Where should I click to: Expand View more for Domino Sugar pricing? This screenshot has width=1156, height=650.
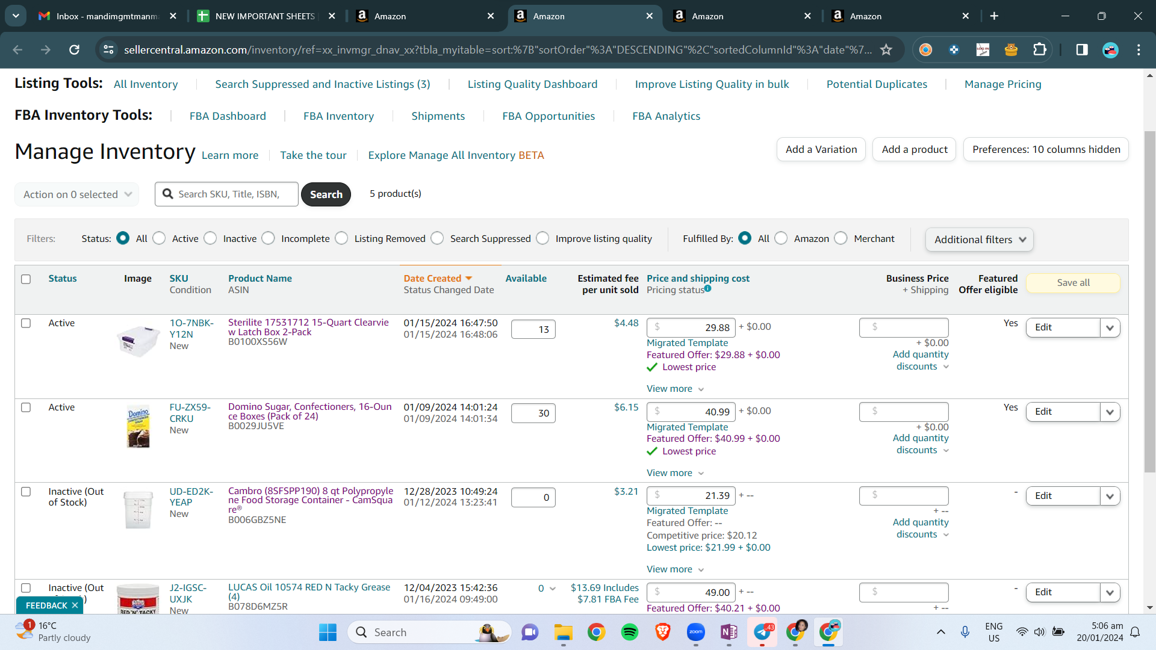click(675, 473)
